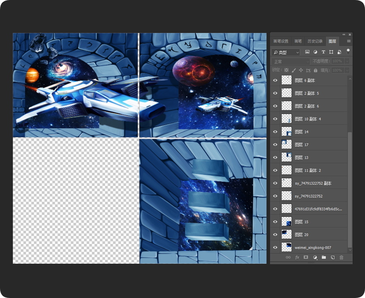Lock transparent pixels icon
The image size is (365, 298).
tap(287, 70)
